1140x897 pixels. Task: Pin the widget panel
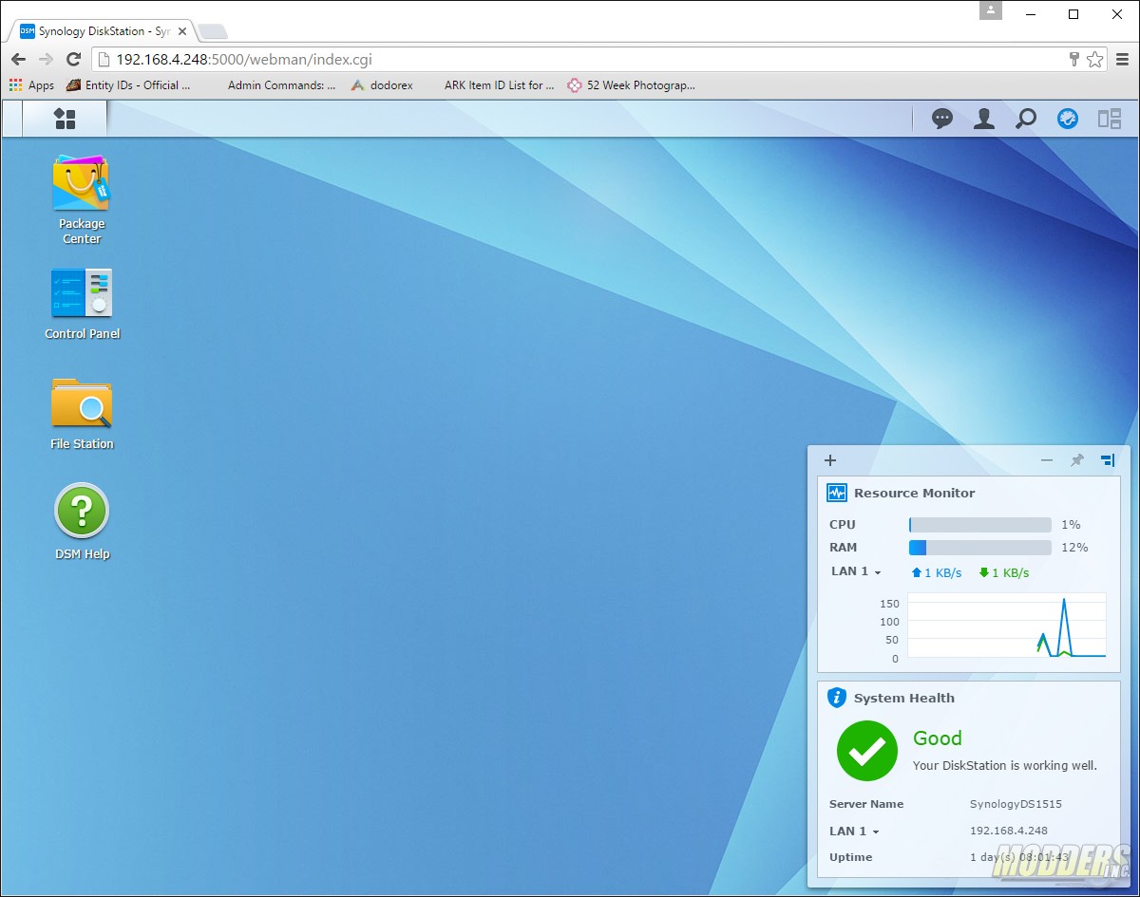(x=1077, y=460)
